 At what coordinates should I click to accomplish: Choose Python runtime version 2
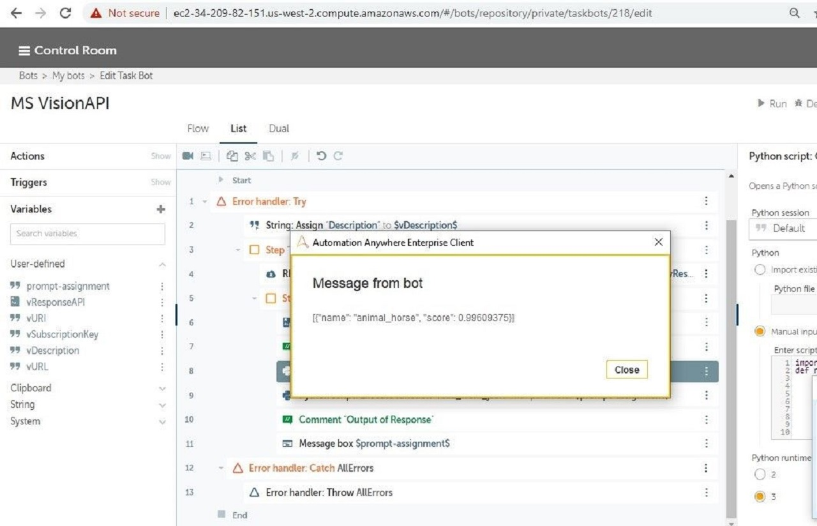pos(760,474)
